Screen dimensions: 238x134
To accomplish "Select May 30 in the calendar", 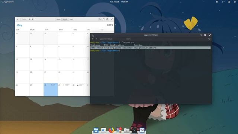I will tap(79, 90).
